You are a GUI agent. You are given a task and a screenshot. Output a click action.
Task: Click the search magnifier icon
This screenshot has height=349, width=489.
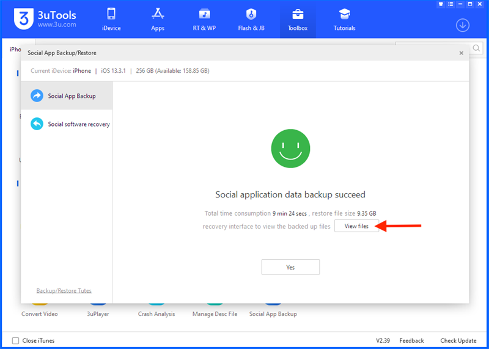476,48
